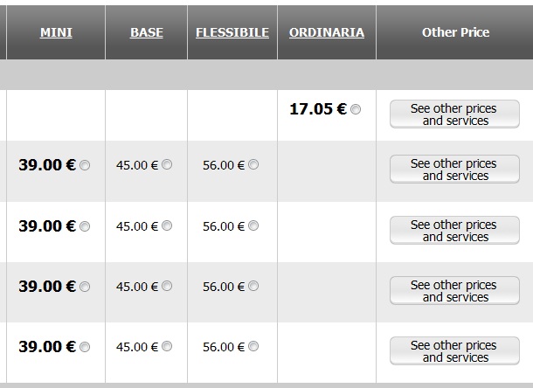Select the 39.00 € MINI fare in last row
Screen dimensions: 533x388
click(85, 347)
